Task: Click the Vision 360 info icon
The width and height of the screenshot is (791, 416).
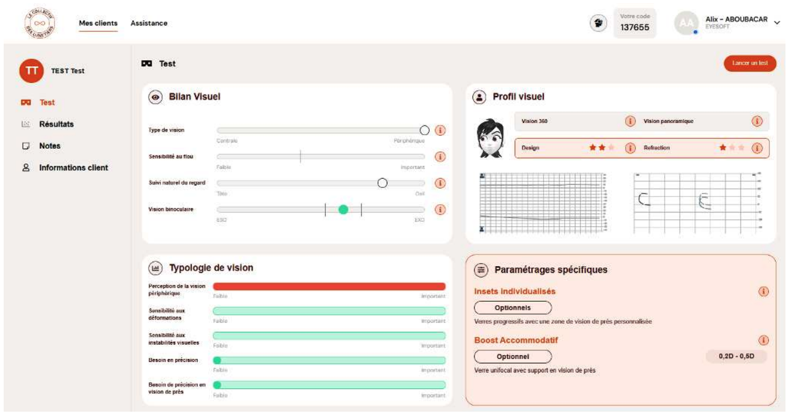Action: (x=630, y=121)
